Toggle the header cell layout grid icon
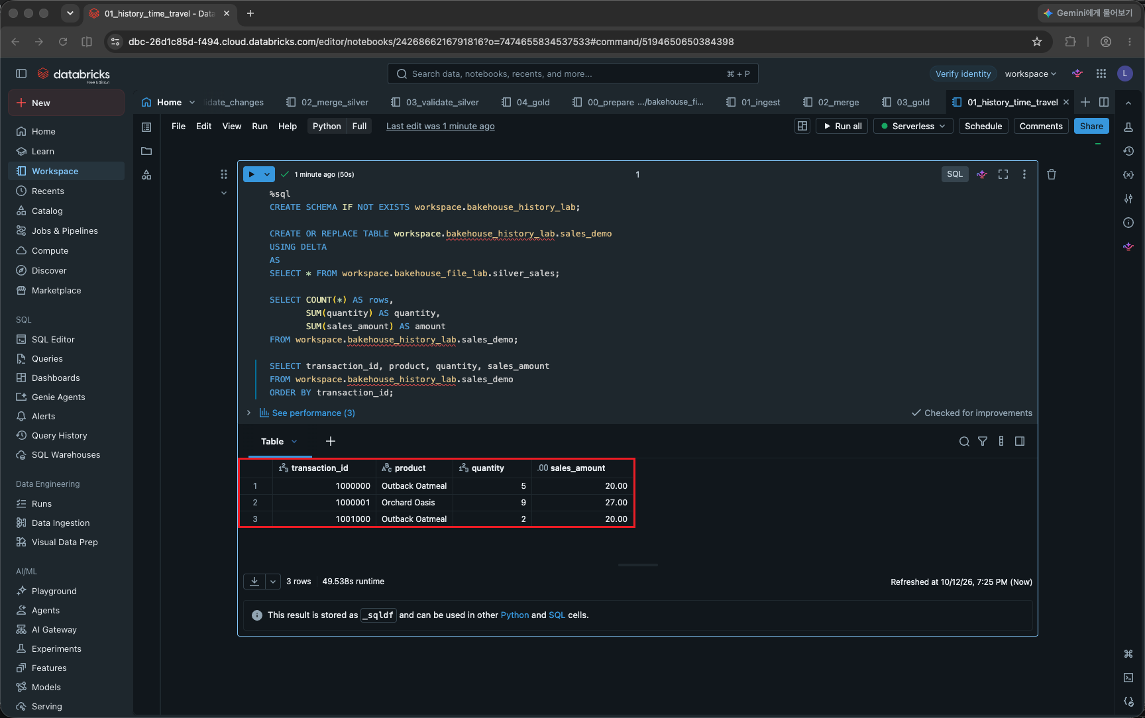Viewport: 1145px width, 718px height. 802,127
